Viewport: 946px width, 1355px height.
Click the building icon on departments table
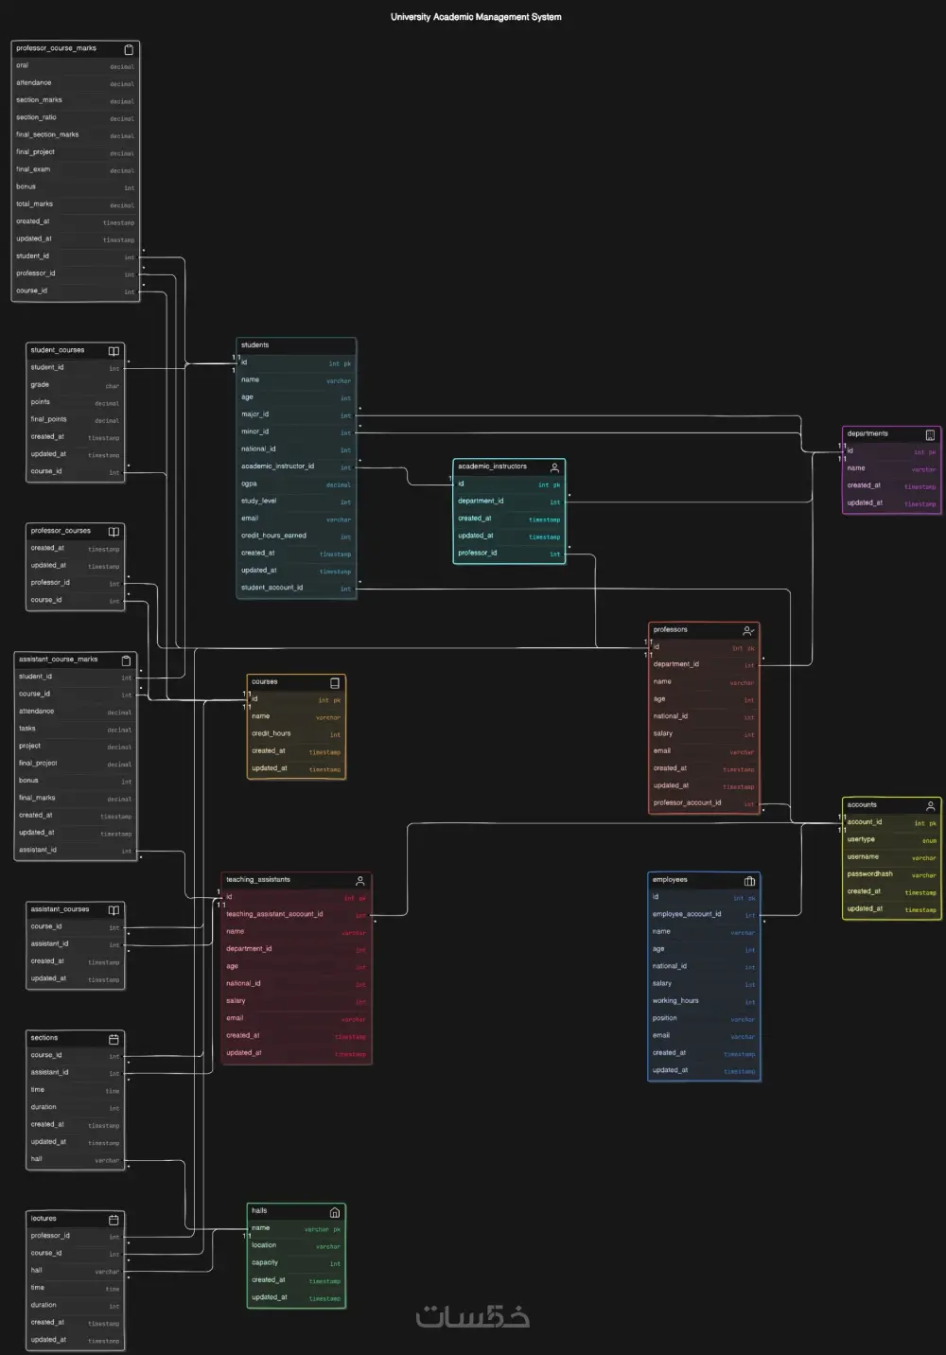[x=930, y=435]
